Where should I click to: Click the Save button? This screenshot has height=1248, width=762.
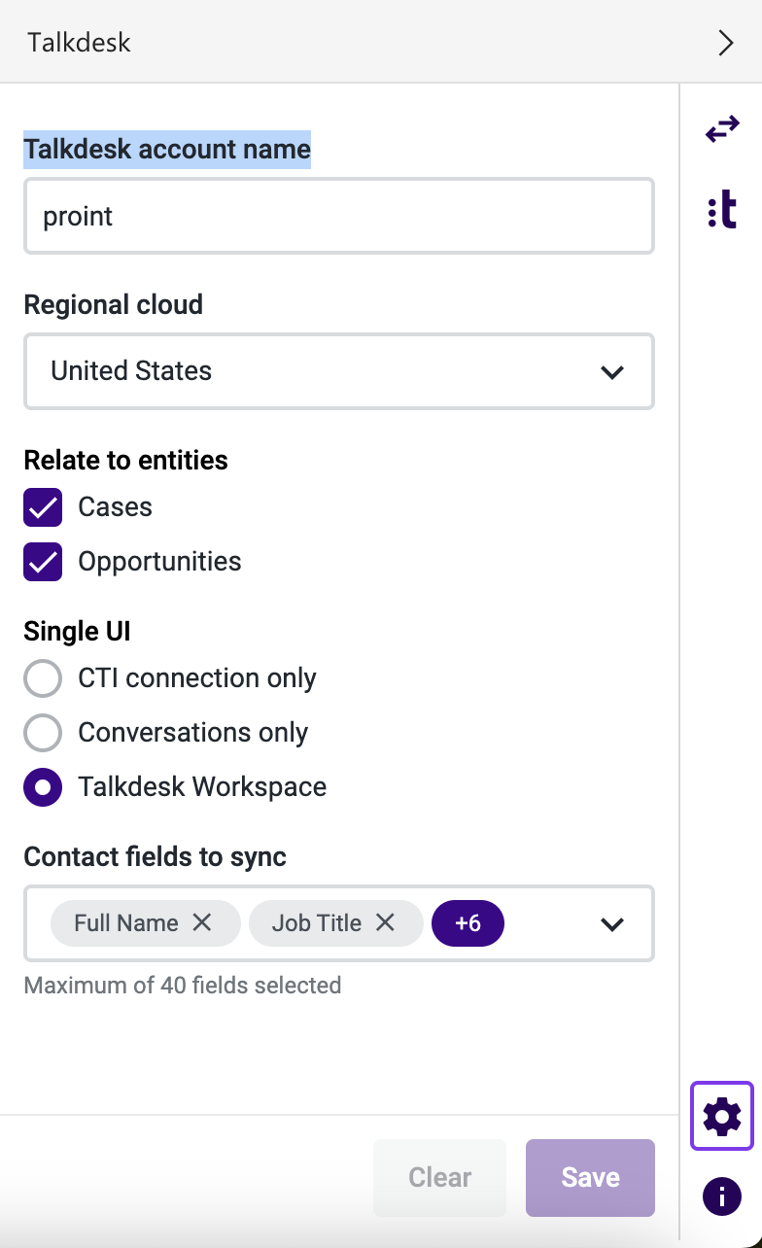pos(590,1177)
